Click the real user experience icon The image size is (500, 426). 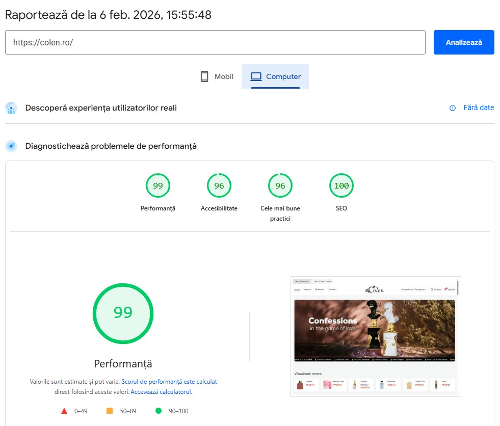click(x=11, y=108)
